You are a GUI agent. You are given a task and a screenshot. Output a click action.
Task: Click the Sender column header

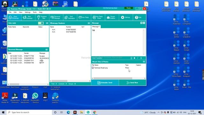coord(26,53)
